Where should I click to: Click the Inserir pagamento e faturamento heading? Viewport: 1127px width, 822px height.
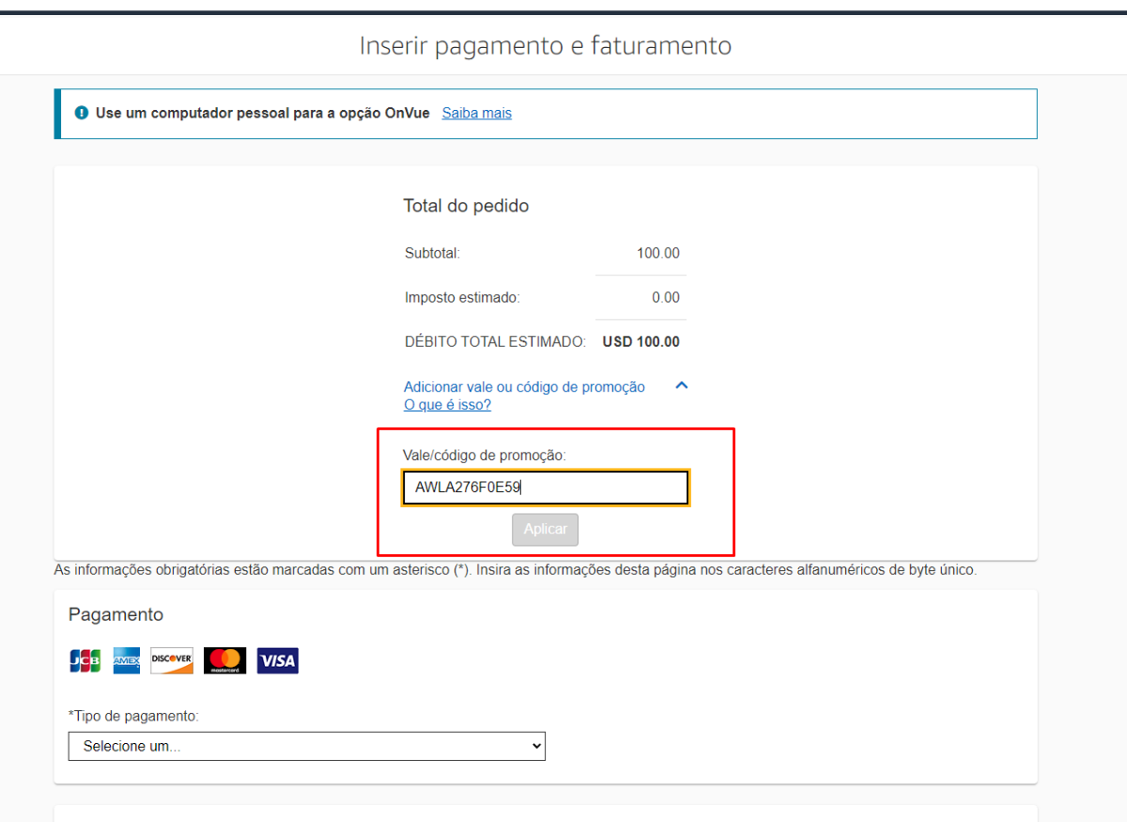coord(545,44)
